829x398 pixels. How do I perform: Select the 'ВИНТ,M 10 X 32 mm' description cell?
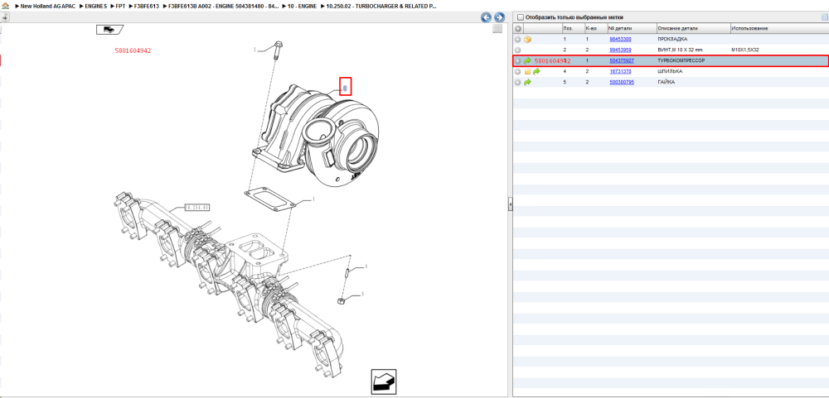680,50
